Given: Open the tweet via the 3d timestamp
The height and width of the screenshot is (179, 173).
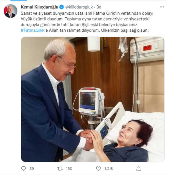Looking at the screenshot, I should [99, 7].
